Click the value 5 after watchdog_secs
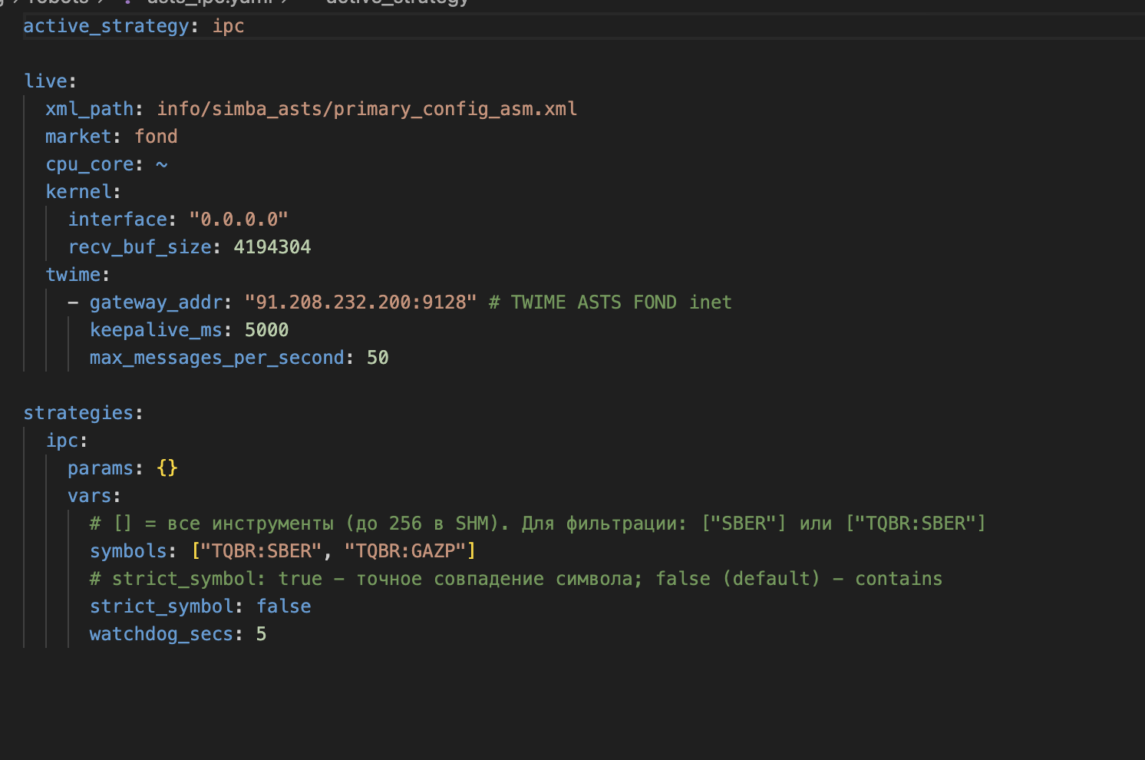Viewport: 1145px width, 760px height. tap(261, 634)
